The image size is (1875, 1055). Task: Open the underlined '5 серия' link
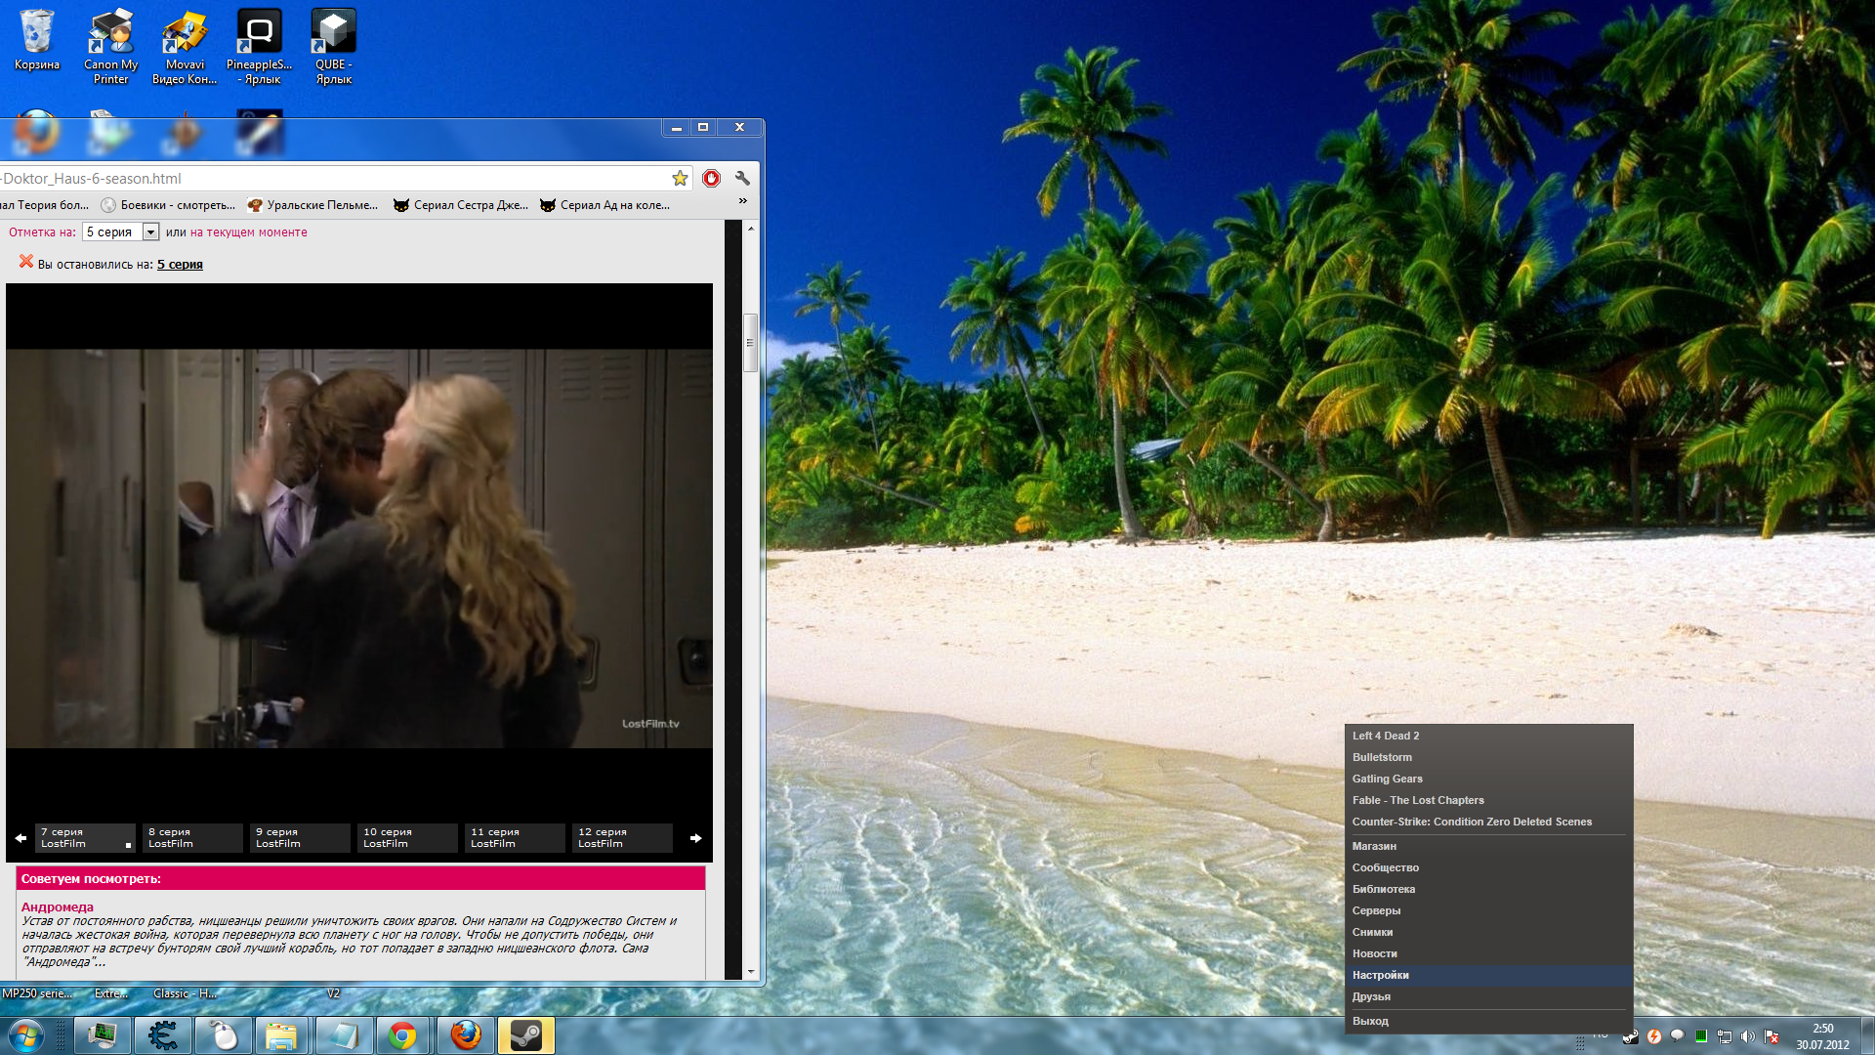point(180,265)
